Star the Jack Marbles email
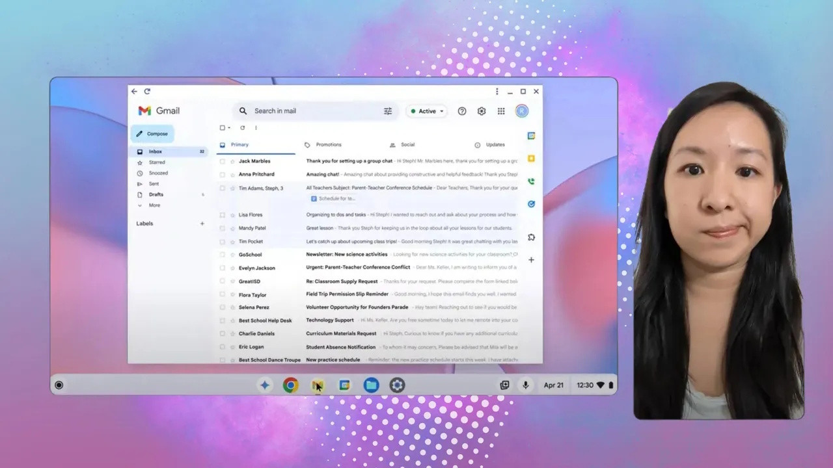Image resolution: width=833 pixels, height=468 pixels. point(232,161)
